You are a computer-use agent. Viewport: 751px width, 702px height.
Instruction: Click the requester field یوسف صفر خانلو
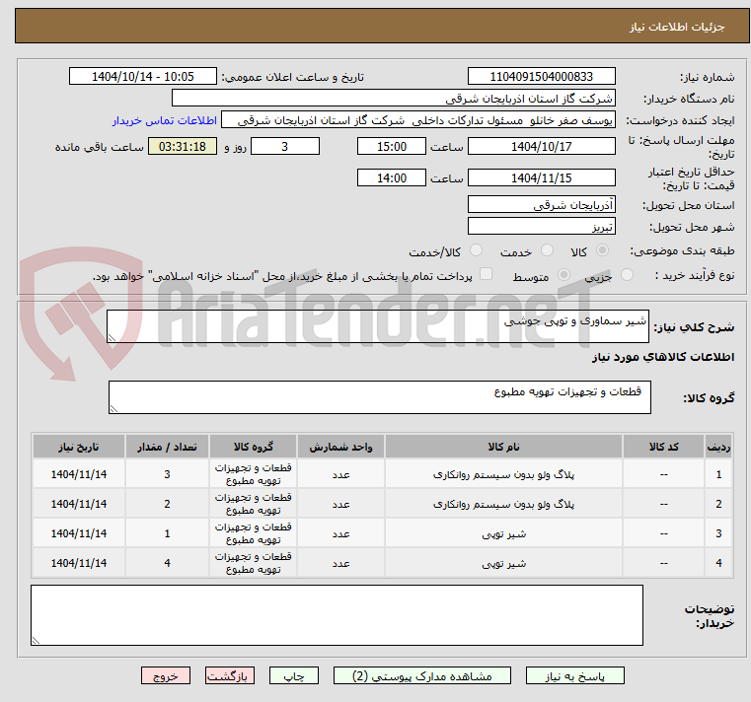[418, 120]
